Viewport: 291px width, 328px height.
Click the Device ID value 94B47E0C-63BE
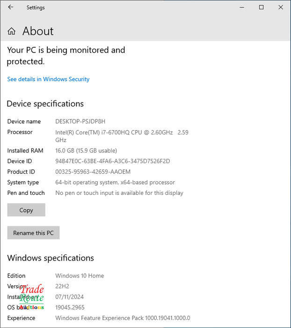pyautogui.click(x=113, y=161)
